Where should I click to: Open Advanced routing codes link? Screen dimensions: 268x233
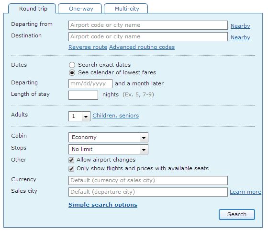(142, 47)
